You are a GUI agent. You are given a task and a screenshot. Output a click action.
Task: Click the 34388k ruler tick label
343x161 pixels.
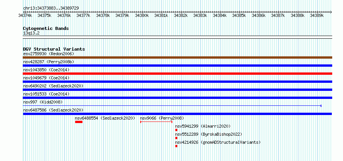click(298, 15)
